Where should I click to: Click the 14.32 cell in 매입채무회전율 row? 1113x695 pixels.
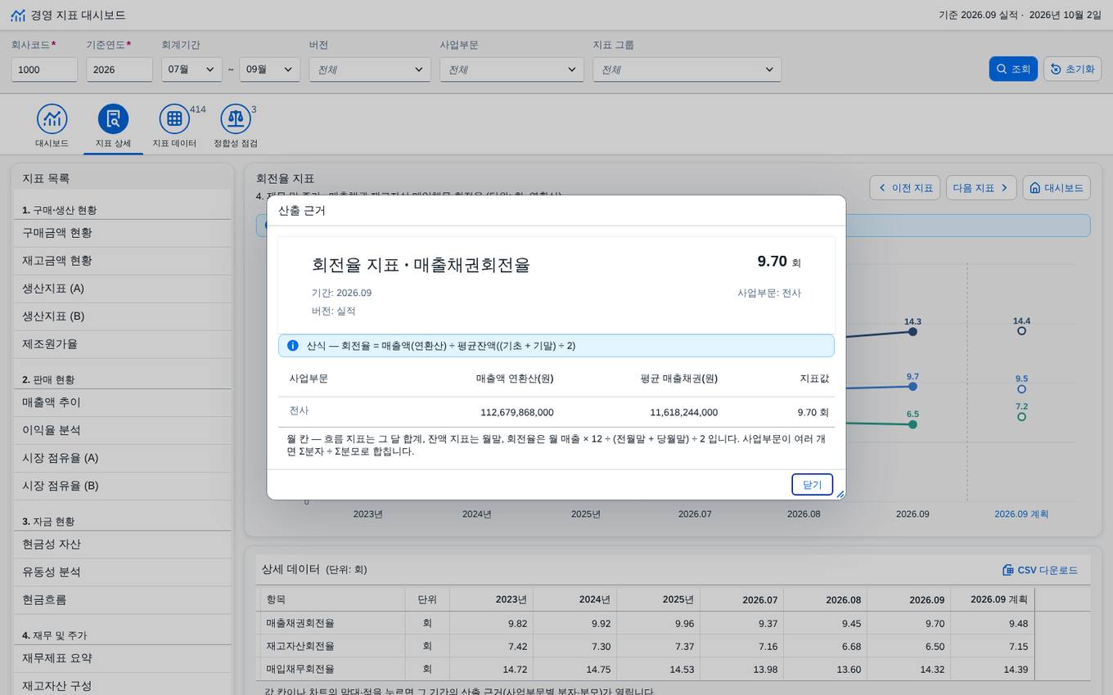909,669
